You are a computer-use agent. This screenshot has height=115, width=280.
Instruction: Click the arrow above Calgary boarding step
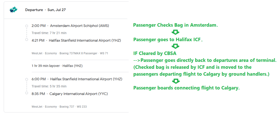click(x=177, y=81)
